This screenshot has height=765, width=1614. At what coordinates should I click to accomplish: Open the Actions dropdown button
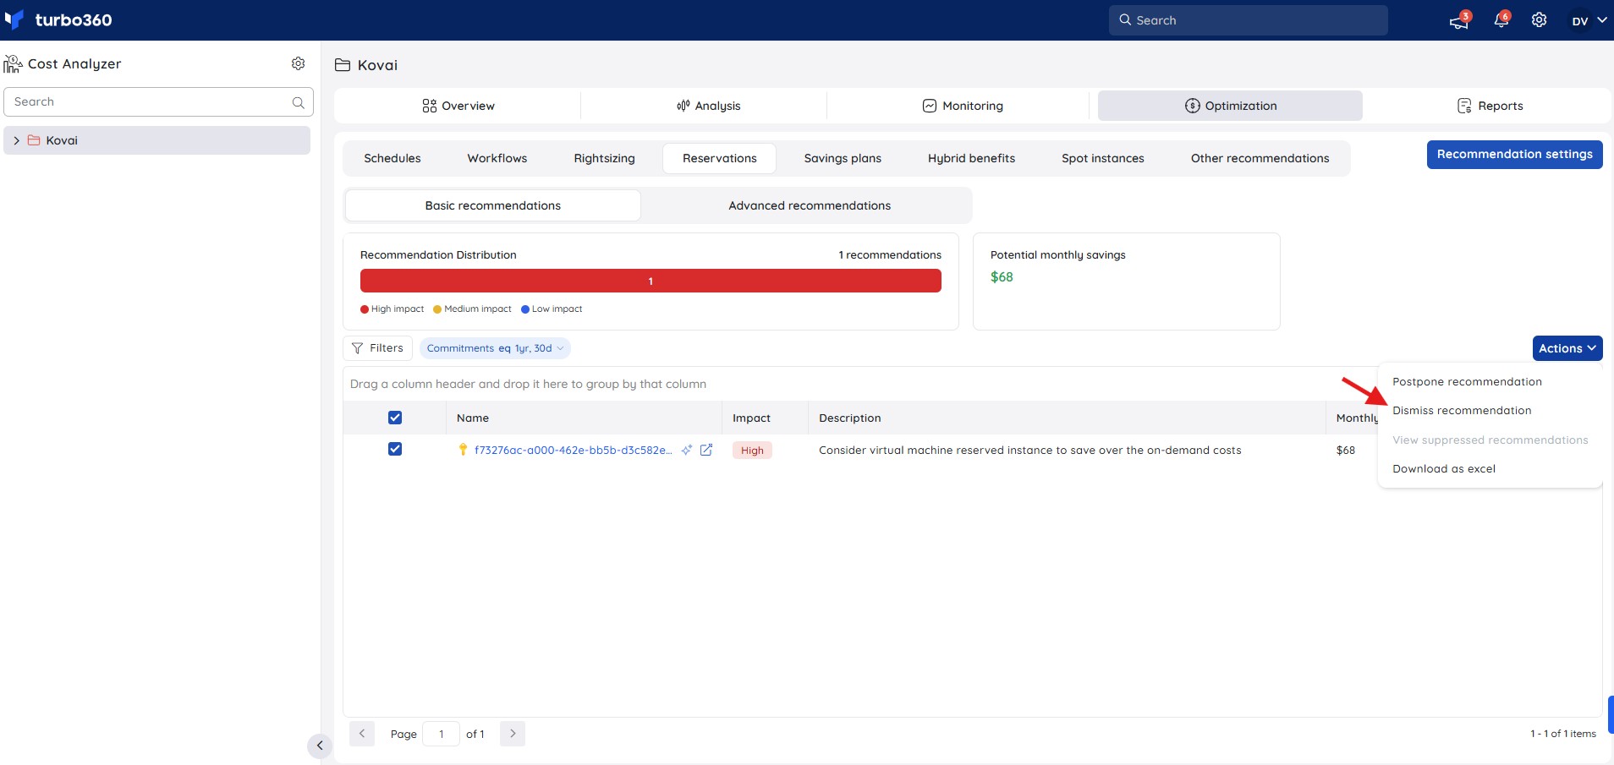pos(1567,348)
